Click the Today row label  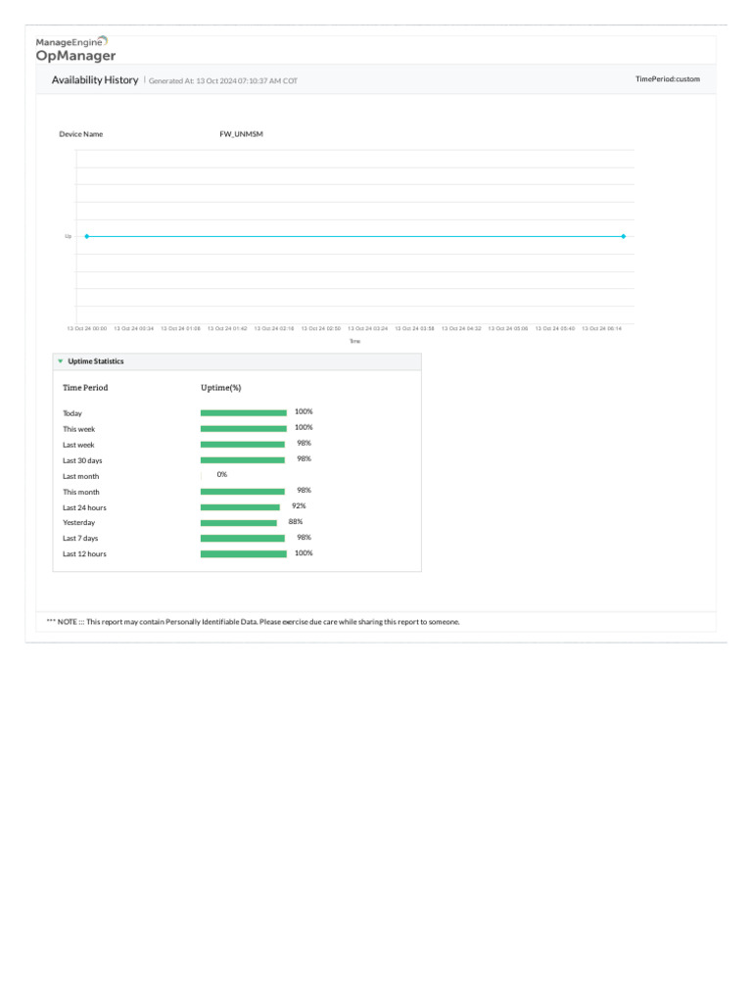pyautogui.click(x=72, y=413)
